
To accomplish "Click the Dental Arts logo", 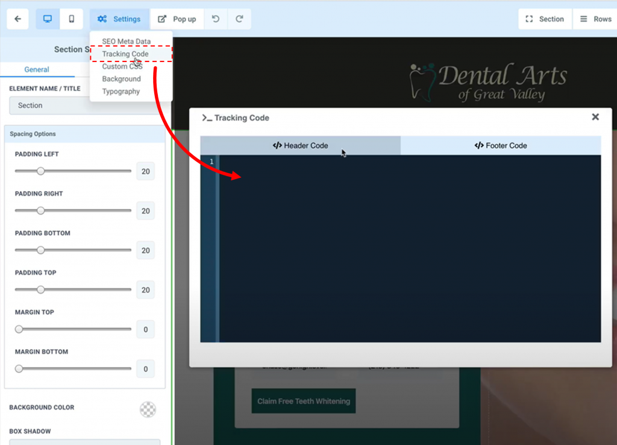I will point(488,82).
